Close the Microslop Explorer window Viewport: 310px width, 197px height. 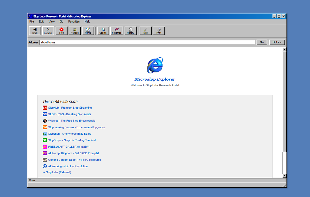284,16
